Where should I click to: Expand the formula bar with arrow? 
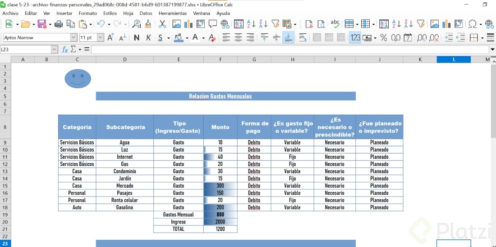click(x=492, y=49)
